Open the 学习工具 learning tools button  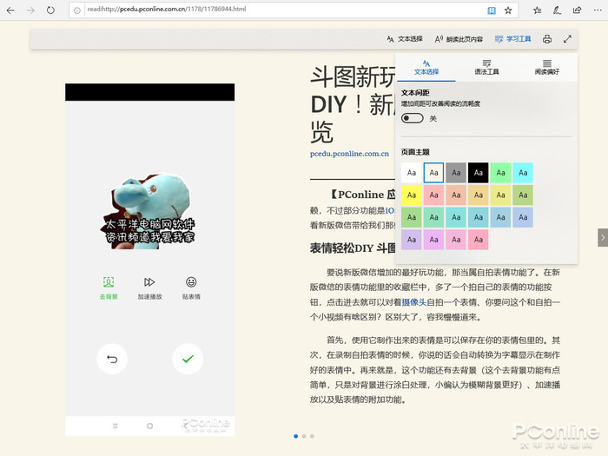tap(513, 39)
